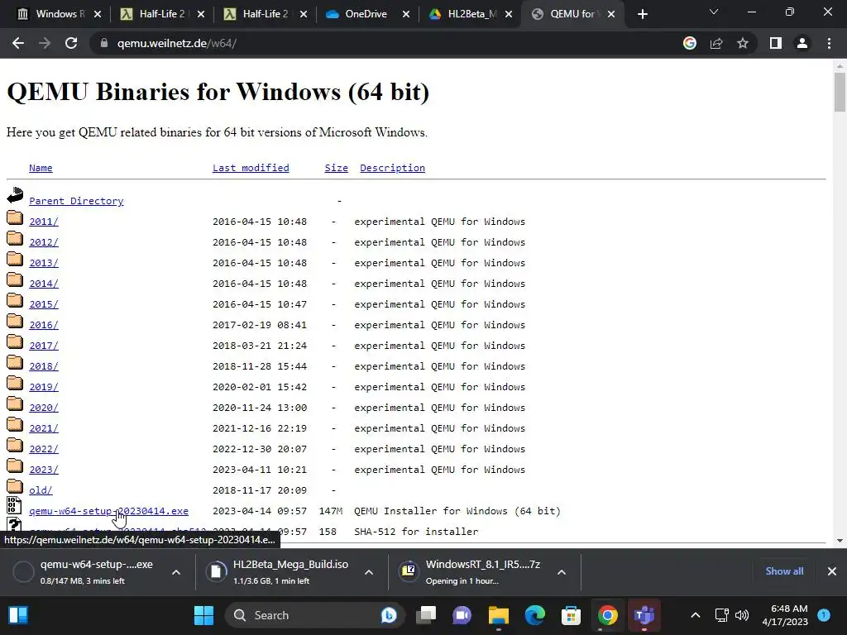Image resolution: width=847 pixels, height=635 pixels.
Task: Click the back-arrow icon beside Parent Directory
Action: [15, 195]
